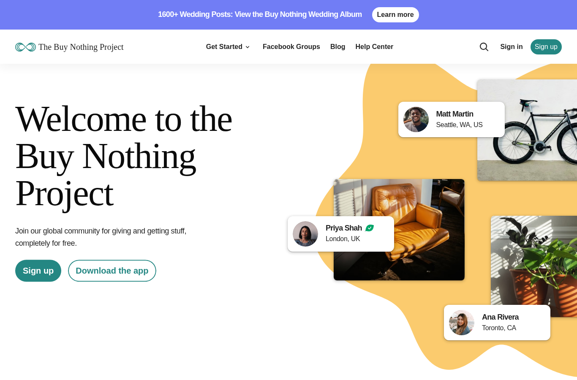Click Download the app button

[x=112, y=271]
